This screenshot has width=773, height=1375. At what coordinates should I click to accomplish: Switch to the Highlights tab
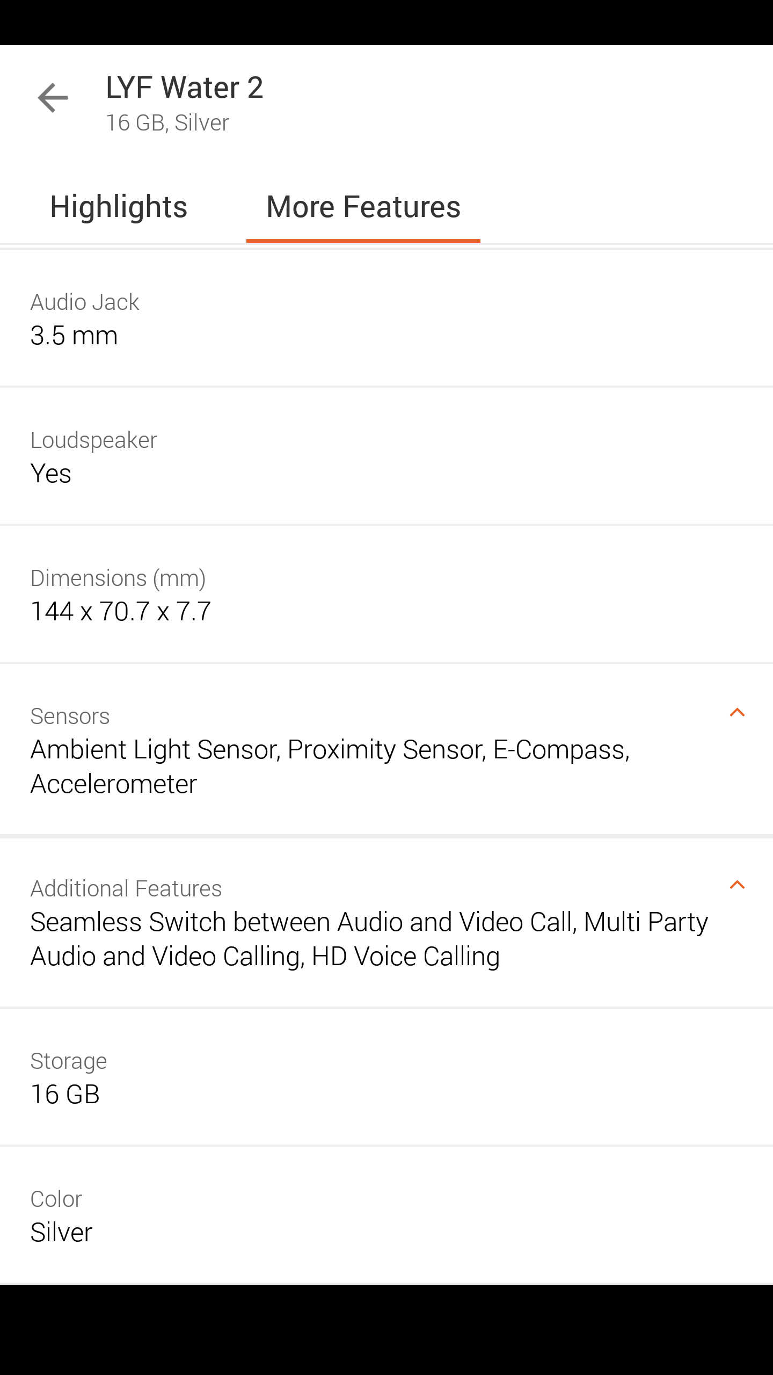(119, 207)
